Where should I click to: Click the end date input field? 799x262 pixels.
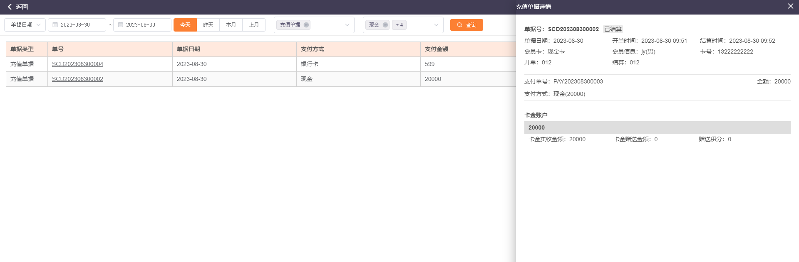click(142, 25)
